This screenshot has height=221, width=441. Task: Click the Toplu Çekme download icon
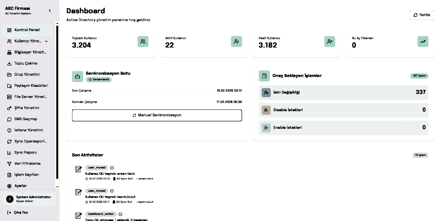tap(9, 63)
